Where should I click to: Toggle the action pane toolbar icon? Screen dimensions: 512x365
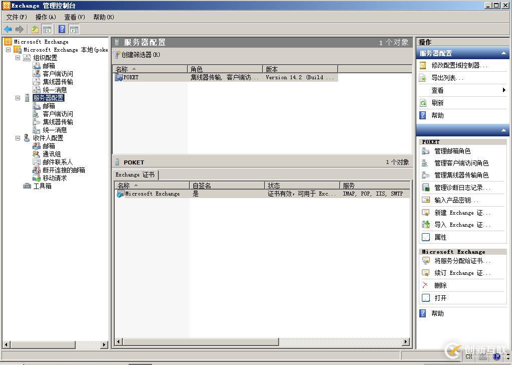74,30
